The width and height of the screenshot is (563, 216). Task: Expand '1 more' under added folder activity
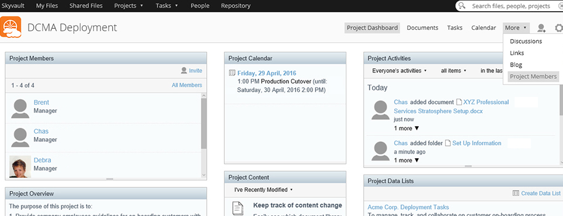click(x=406, y=160)
